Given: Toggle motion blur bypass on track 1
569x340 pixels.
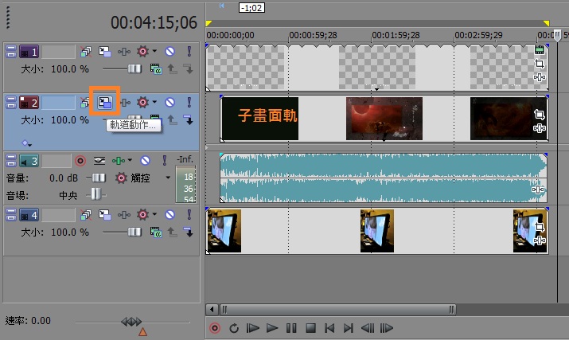Looking at the screenshot, I should [x=86, y=52].
